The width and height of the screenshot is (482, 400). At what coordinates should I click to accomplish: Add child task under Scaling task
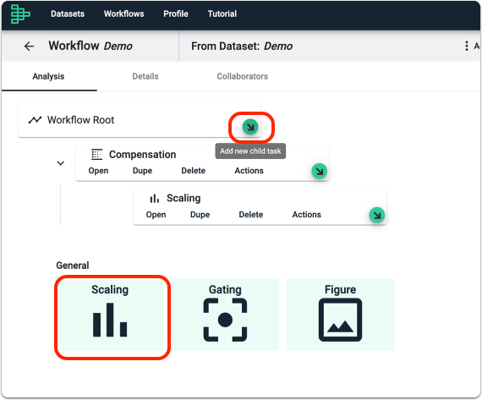pos(377,215)
